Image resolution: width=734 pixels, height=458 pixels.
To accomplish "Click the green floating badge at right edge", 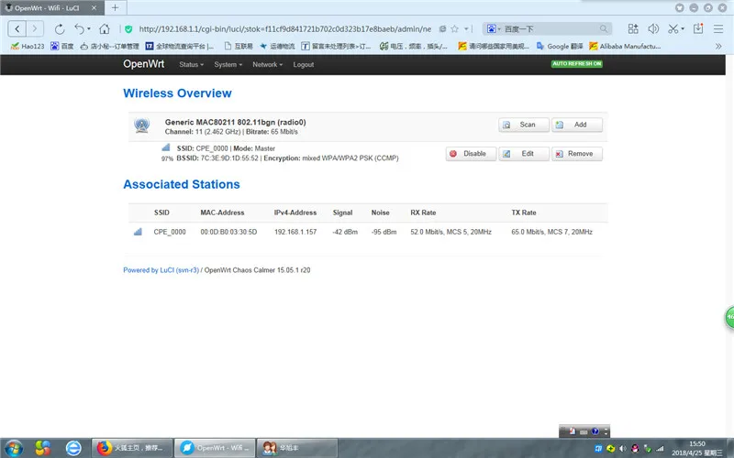I will (729, 317).
